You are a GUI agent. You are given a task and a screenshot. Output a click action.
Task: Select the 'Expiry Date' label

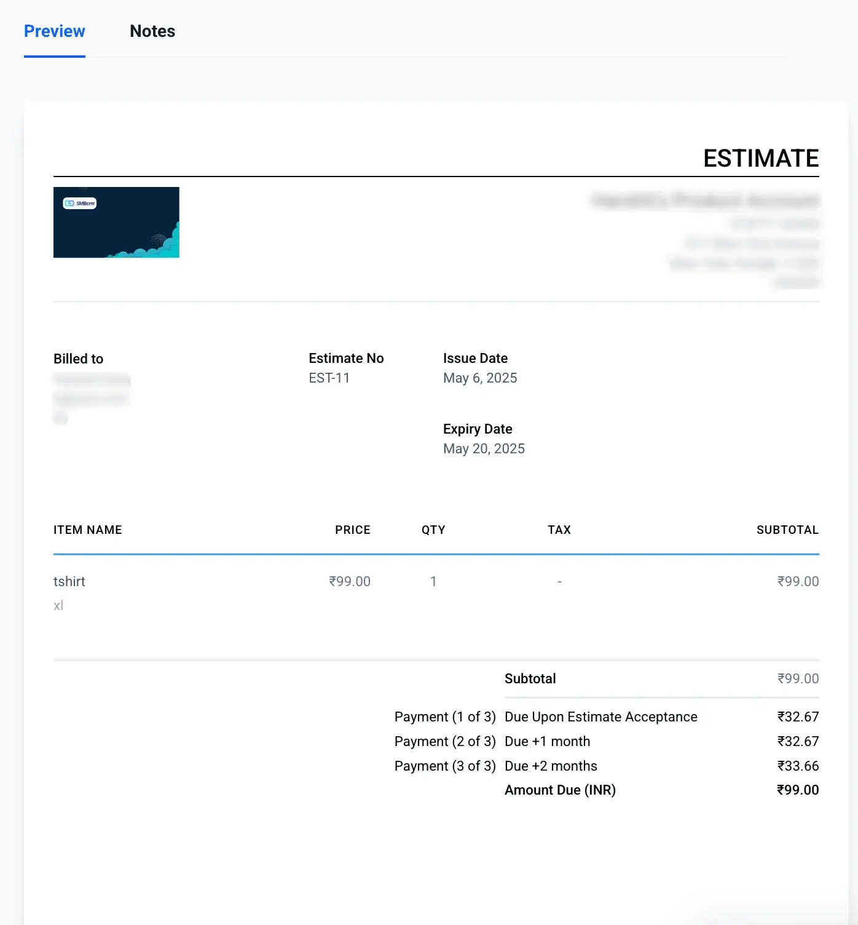(x=478, y=429)
